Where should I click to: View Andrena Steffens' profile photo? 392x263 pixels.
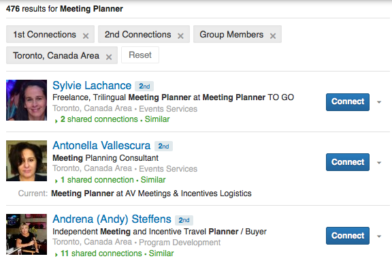pos(27,234)
